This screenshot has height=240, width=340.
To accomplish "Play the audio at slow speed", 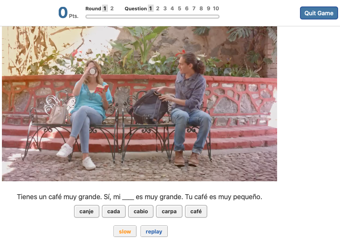I will click(125, 232).
